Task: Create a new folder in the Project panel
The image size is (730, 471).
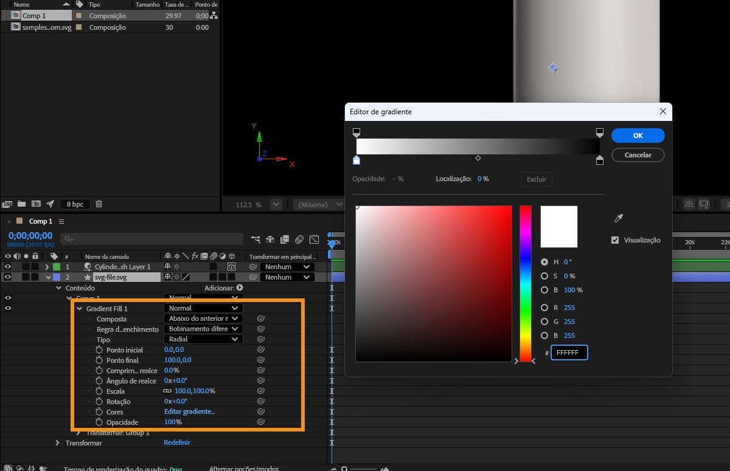Action: click(x=21, y=204)
